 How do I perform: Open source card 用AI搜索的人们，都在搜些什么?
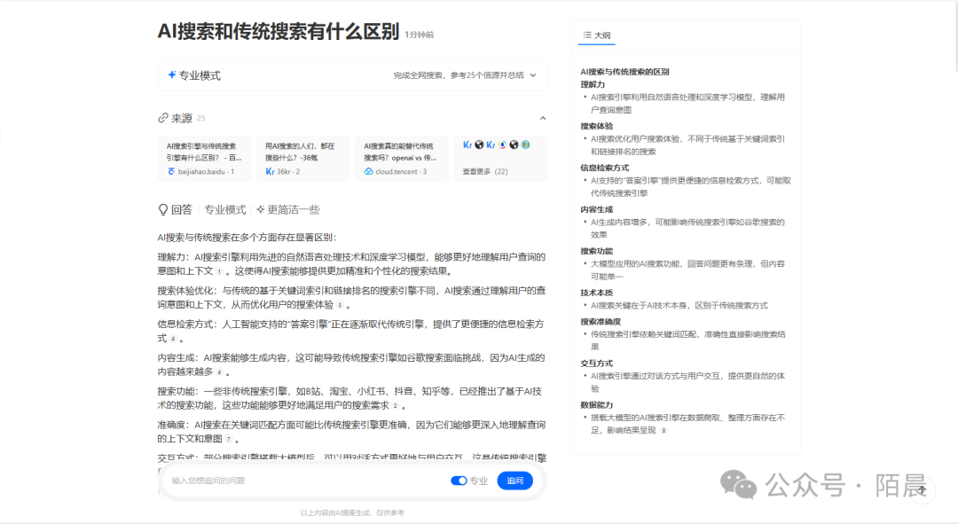[302, 158]
